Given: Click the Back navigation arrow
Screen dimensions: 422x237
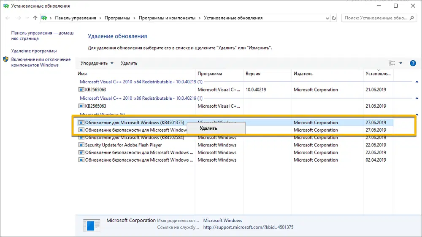Looking at the screenshot, I should click(8, 18).
